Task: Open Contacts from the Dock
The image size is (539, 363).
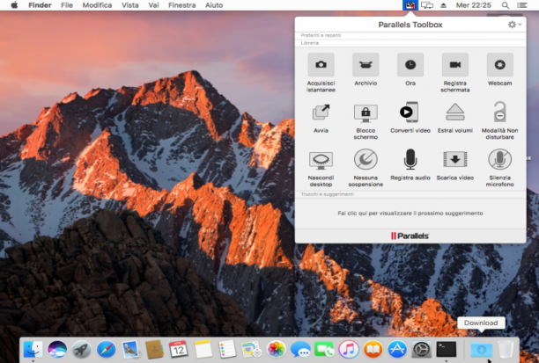Action: coord(154,350)
